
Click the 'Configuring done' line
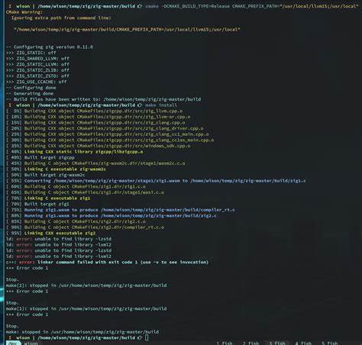tap(31, 88)
